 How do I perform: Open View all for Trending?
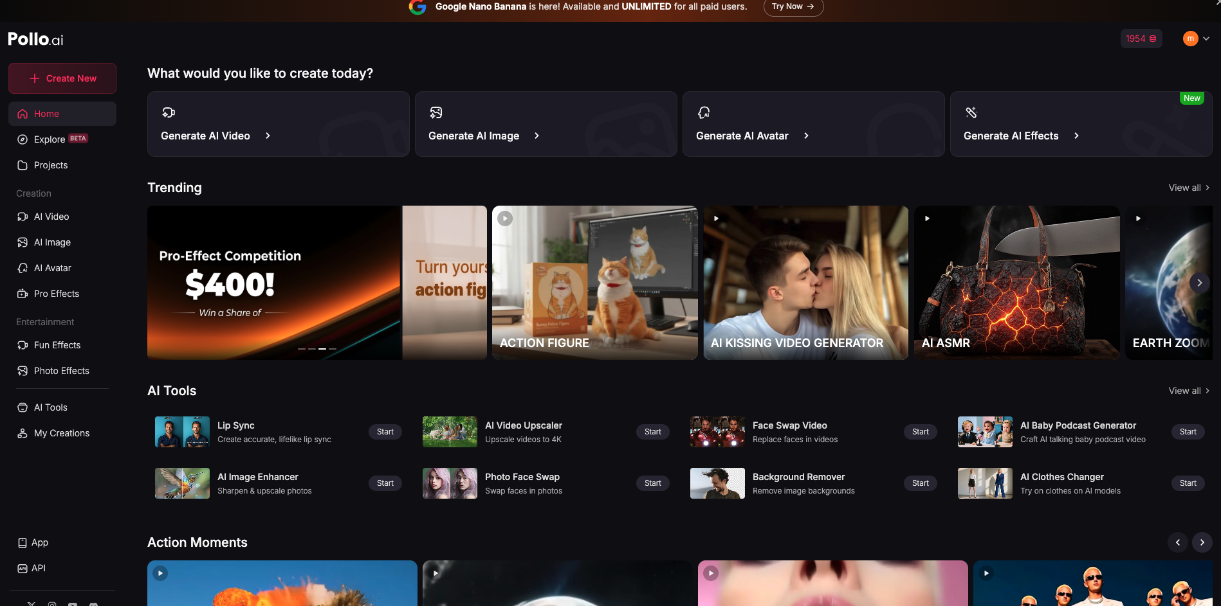point(1189,188)
